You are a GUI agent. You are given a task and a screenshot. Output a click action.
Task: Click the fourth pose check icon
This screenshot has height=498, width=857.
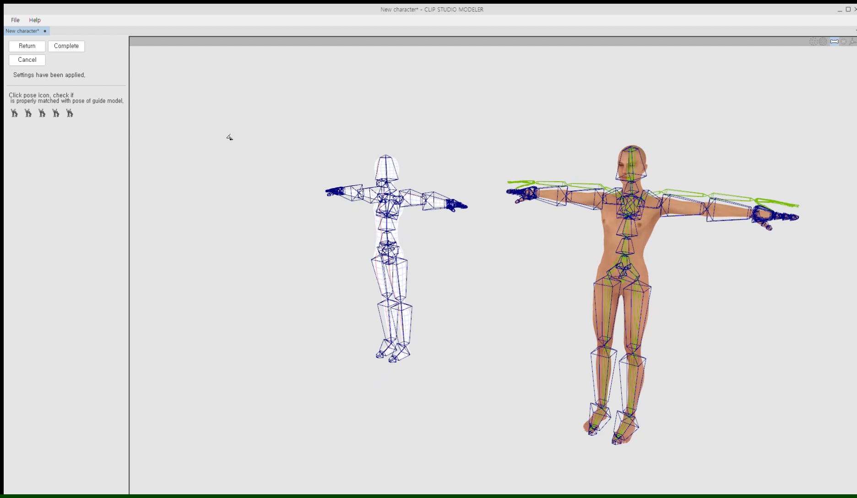[56, 113]
